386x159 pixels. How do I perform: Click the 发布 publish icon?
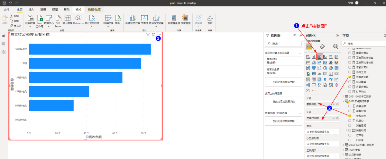[210, 18]
